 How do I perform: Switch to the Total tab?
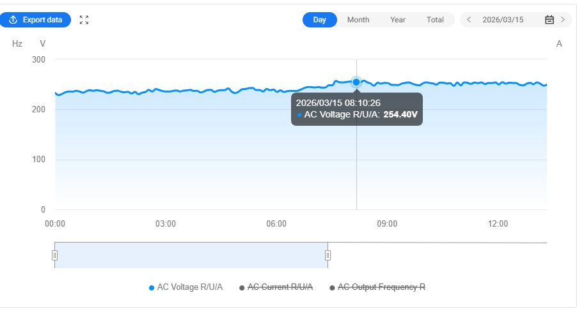pos(435,20)
